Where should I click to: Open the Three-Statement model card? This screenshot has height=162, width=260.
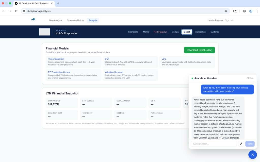pos(73,62)
